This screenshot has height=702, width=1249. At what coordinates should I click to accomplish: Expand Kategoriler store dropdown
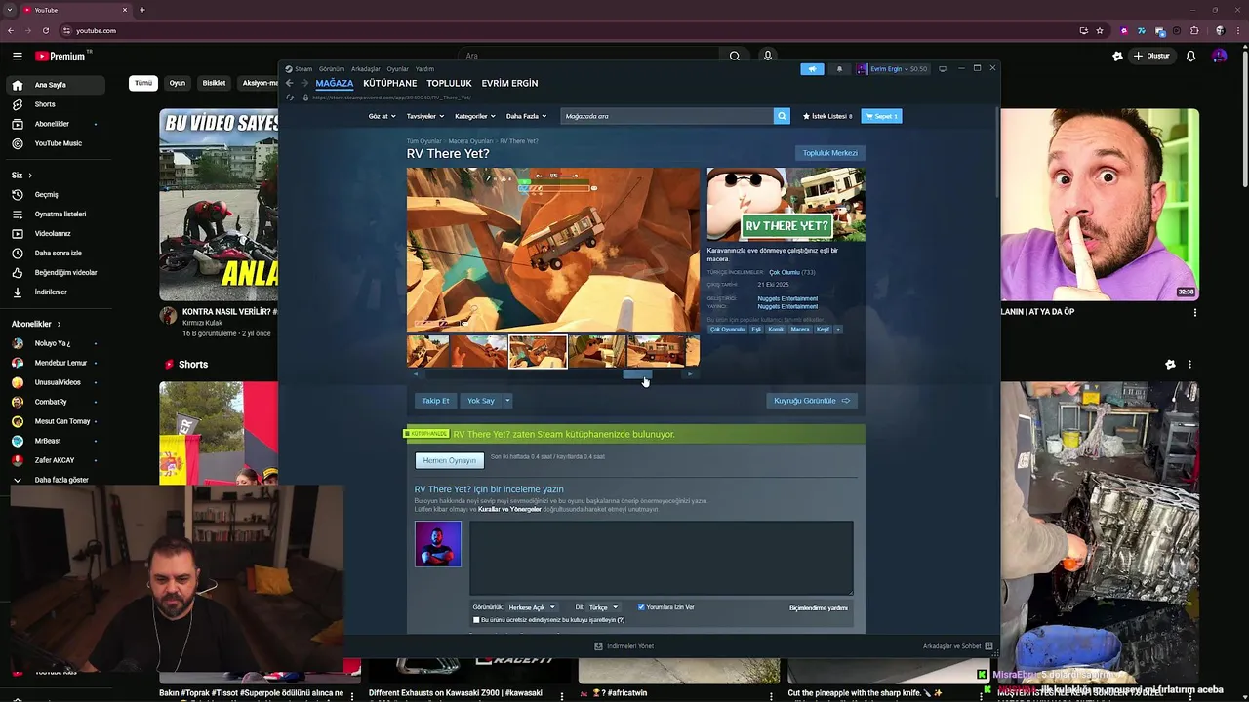[474, 116]
